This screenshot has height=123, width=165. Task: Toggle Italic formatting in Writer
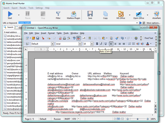(101, 44)
